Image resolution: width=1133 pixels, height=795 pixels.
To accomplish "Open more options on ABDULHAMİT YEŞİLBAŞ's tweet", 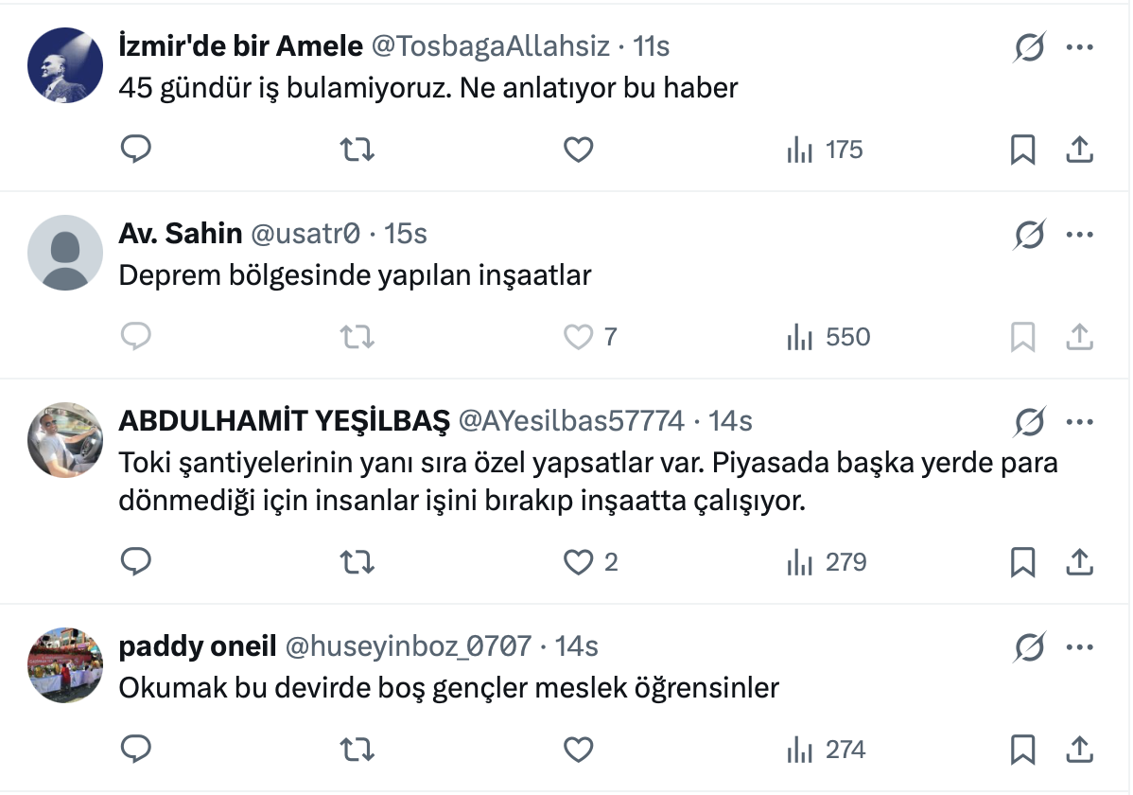I will [1079, 421].
